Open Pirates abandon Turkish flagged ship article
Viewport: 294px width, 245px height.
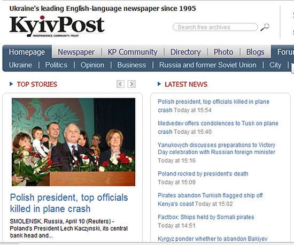point(210,200)
